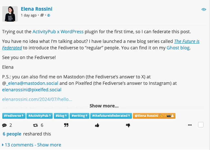Dislike the post with the thumbs-down icon
Screen dimensions: 210x150
128,125
